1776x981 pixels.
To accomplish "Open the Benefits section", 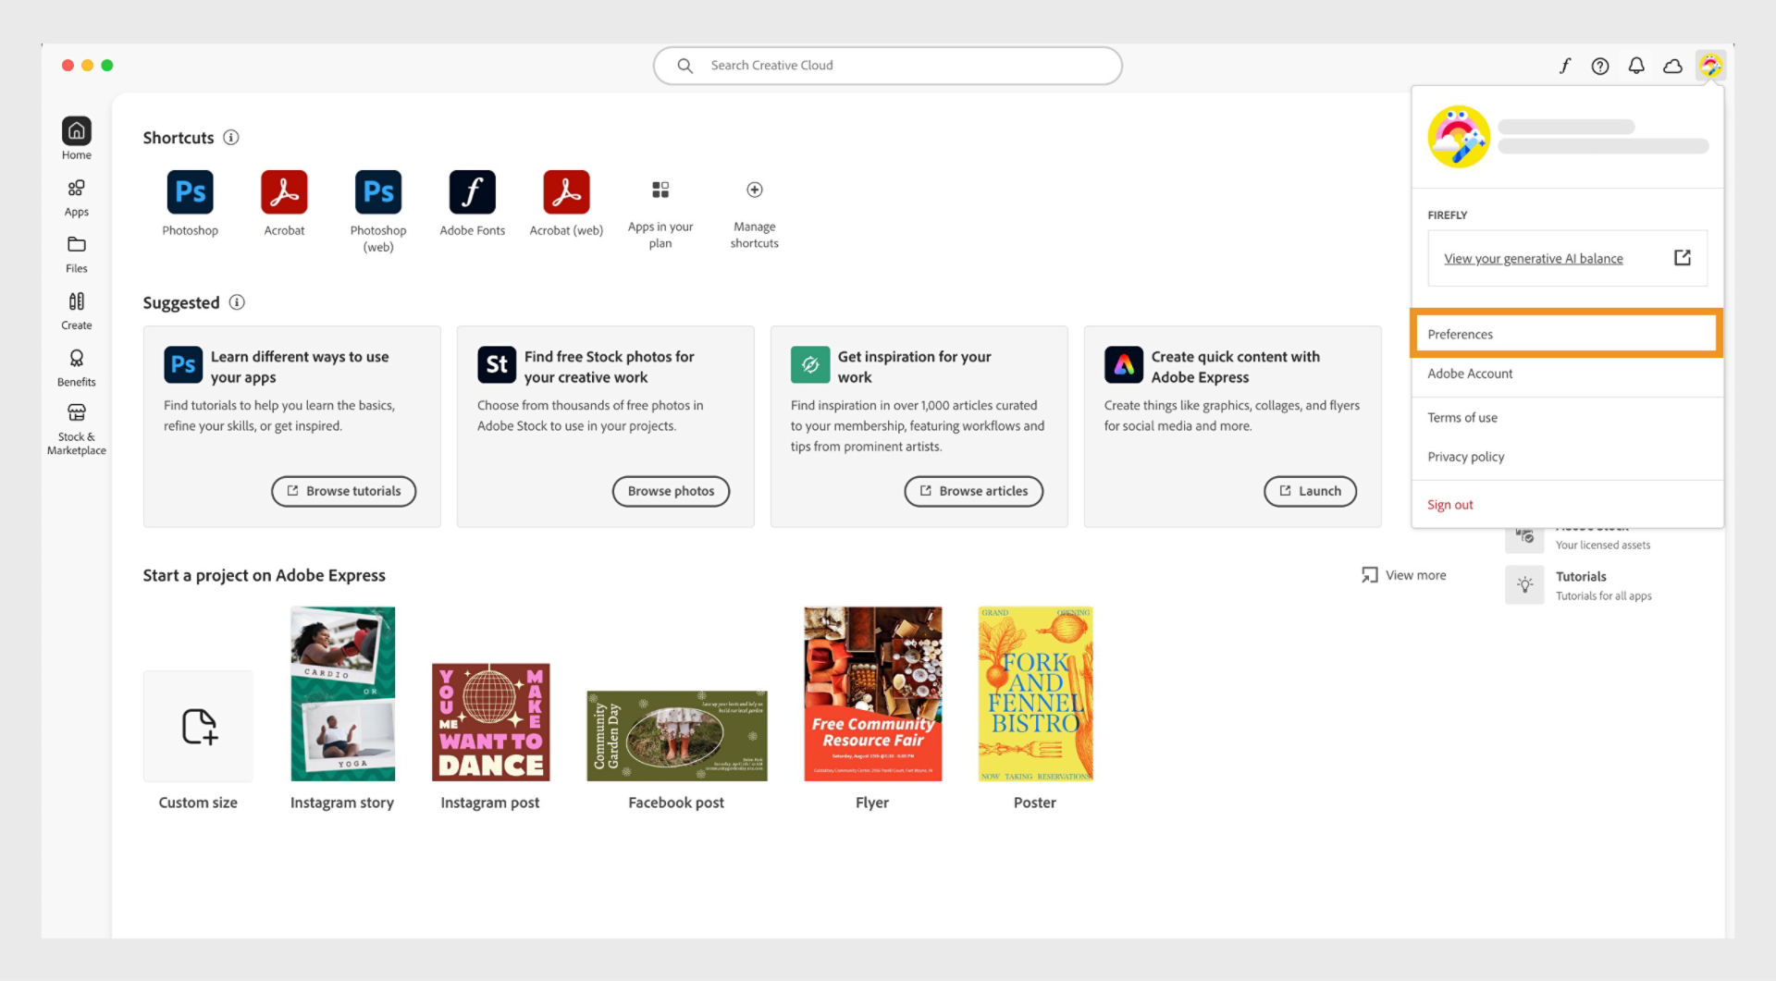I will [x=77, y=366].
